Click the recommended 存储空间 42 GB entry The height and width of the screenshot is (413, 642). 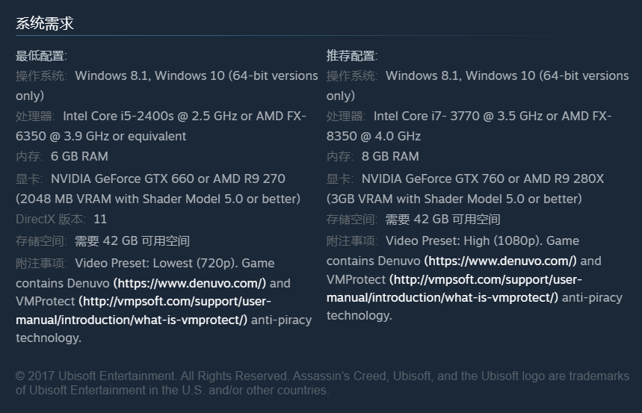pyautogui.click(x=442, y=220)
